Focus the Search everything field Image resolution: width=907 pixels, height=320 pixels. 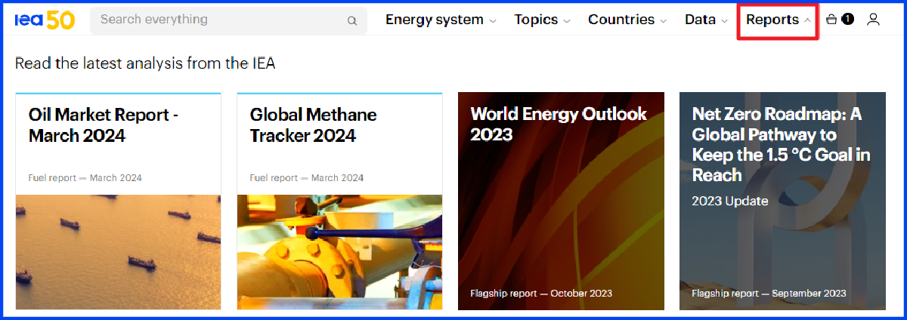tap(228, 20)
